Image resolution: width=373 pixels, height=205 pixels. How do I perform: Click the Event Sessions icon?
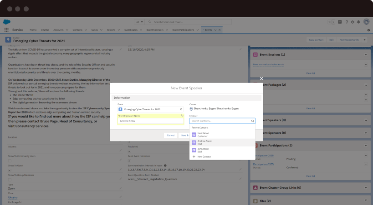(x=255, y=54)
